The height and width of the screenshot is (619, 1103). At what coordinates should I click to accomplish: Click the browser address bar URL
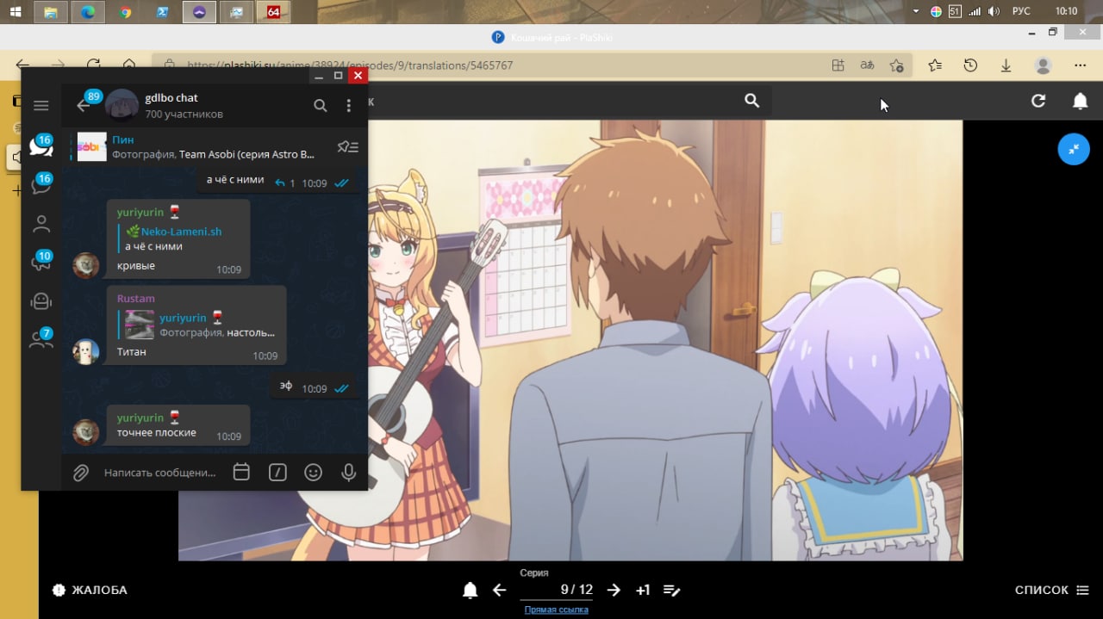coord(349,65)
